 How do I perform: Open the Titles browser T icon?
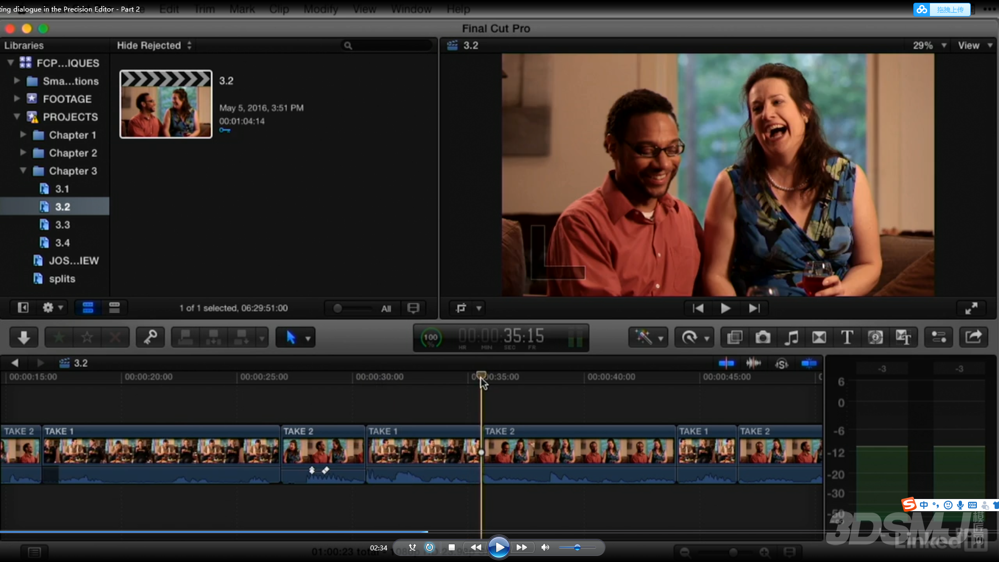pos(847,337)
